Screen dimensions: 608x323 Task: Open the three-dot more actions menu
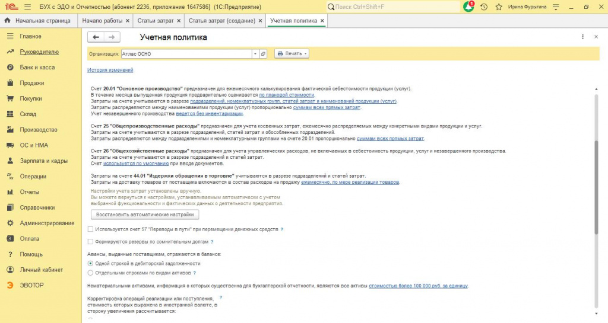point(582,37)
